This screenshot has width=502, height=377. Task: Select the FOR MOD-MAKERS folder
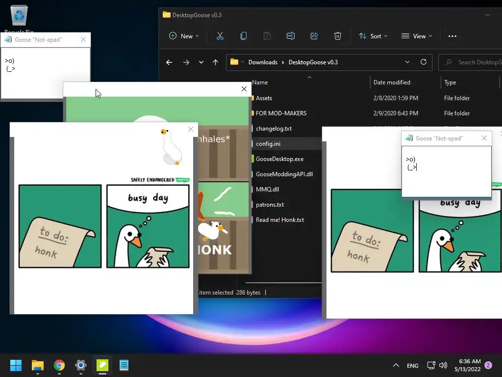pyautogui.click(x=281, y=113)
